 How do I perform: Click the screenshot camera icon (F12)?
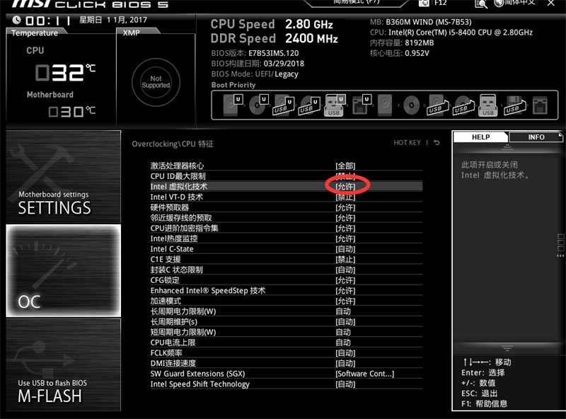pos(424,3)
